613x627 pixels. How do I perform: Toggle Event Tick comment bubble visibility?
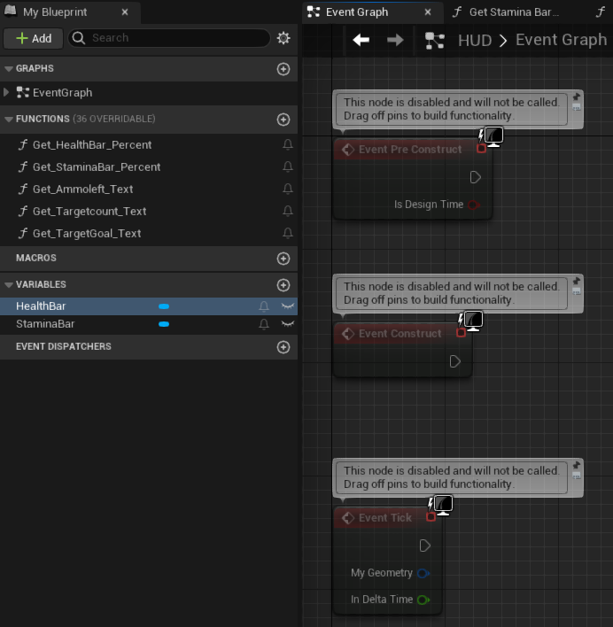[576, 476]
